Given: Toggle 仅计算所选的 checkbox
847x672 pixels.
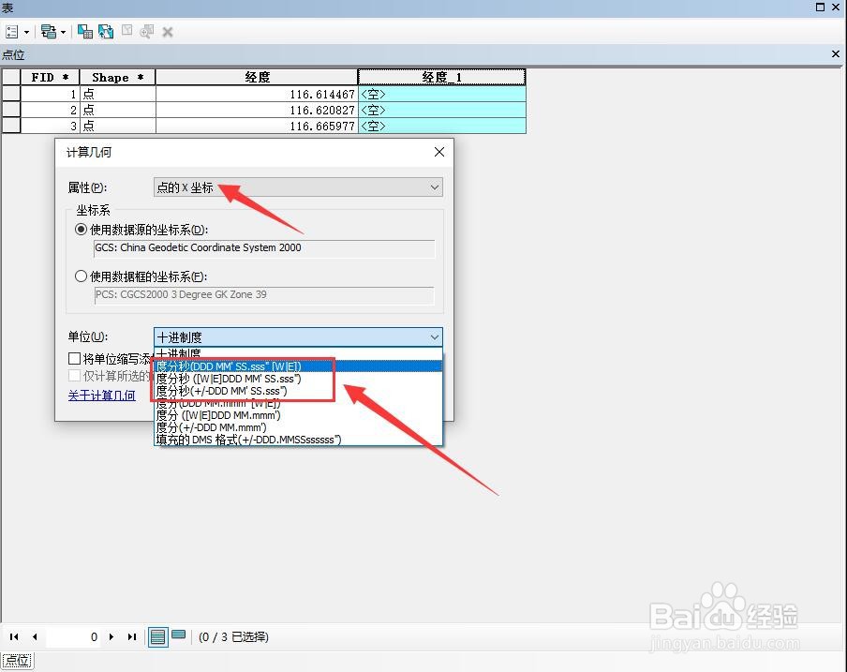Looking at the screenshot, I should [75, 376].
